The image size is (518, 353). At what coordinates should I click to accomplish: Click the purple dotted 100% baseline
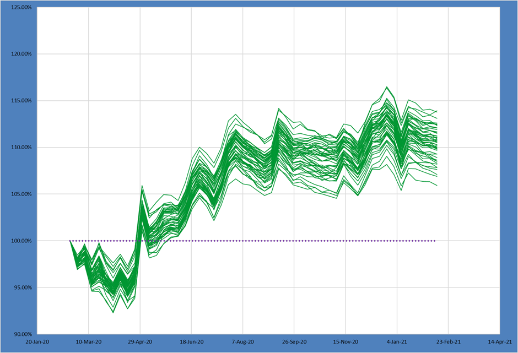253,241
